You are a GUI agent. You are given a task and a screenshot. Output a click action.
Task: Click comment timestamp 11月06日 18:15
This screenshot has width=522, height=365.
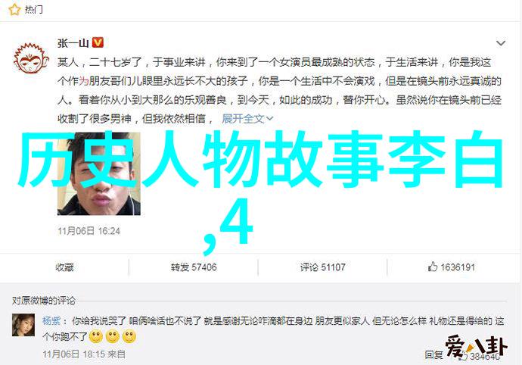[74, 354]
